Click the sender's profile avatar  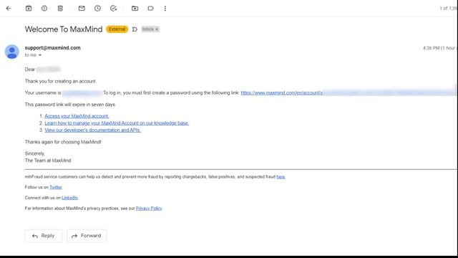[12, 52]
